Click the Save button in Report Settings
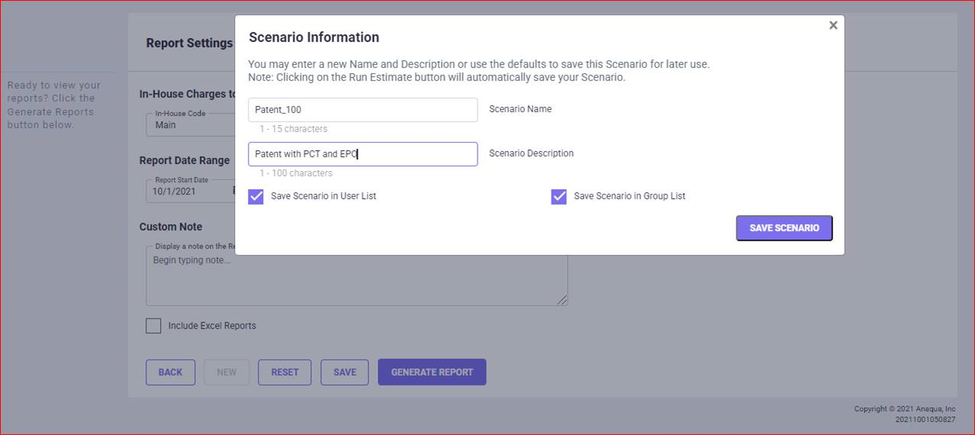Viewport: 975px width, 435px height. point(345,372)
